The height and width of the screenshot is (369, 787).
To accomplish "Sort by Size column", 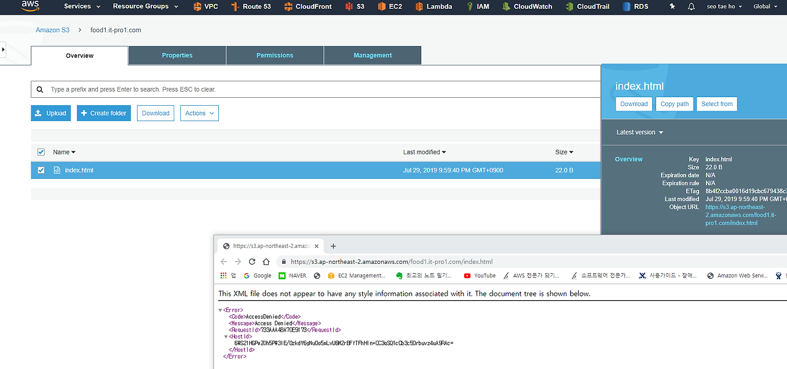I will (564, 152).
